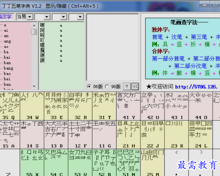Click the 24 L radical key
Screen dimensions: 220x176
[x=200, y=134]
